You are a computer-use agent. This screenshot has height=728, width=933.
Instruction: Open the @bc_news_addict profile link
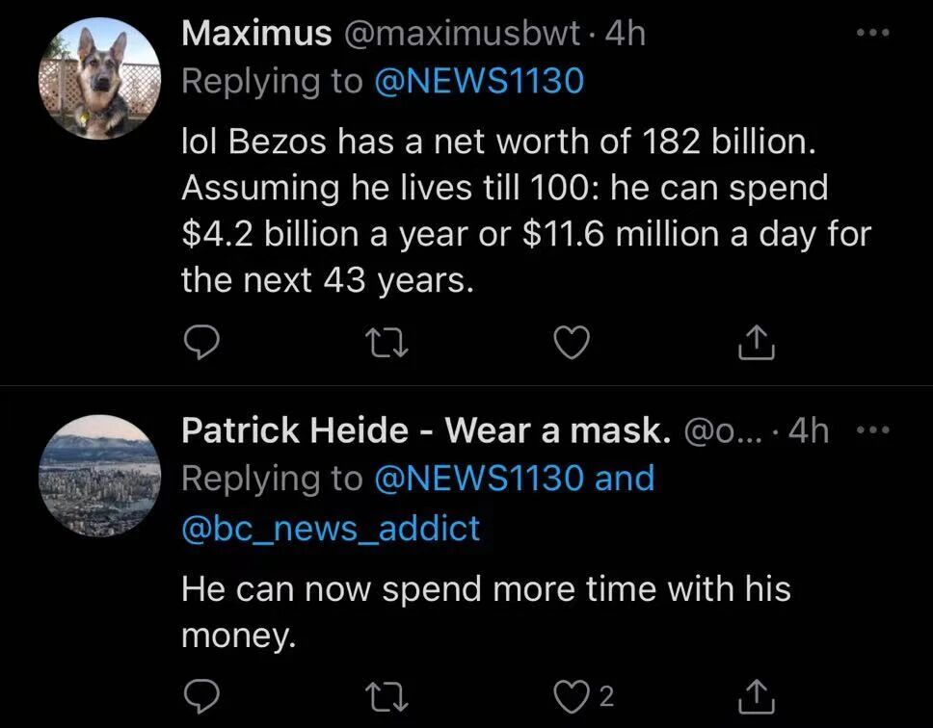coord(331,528)
